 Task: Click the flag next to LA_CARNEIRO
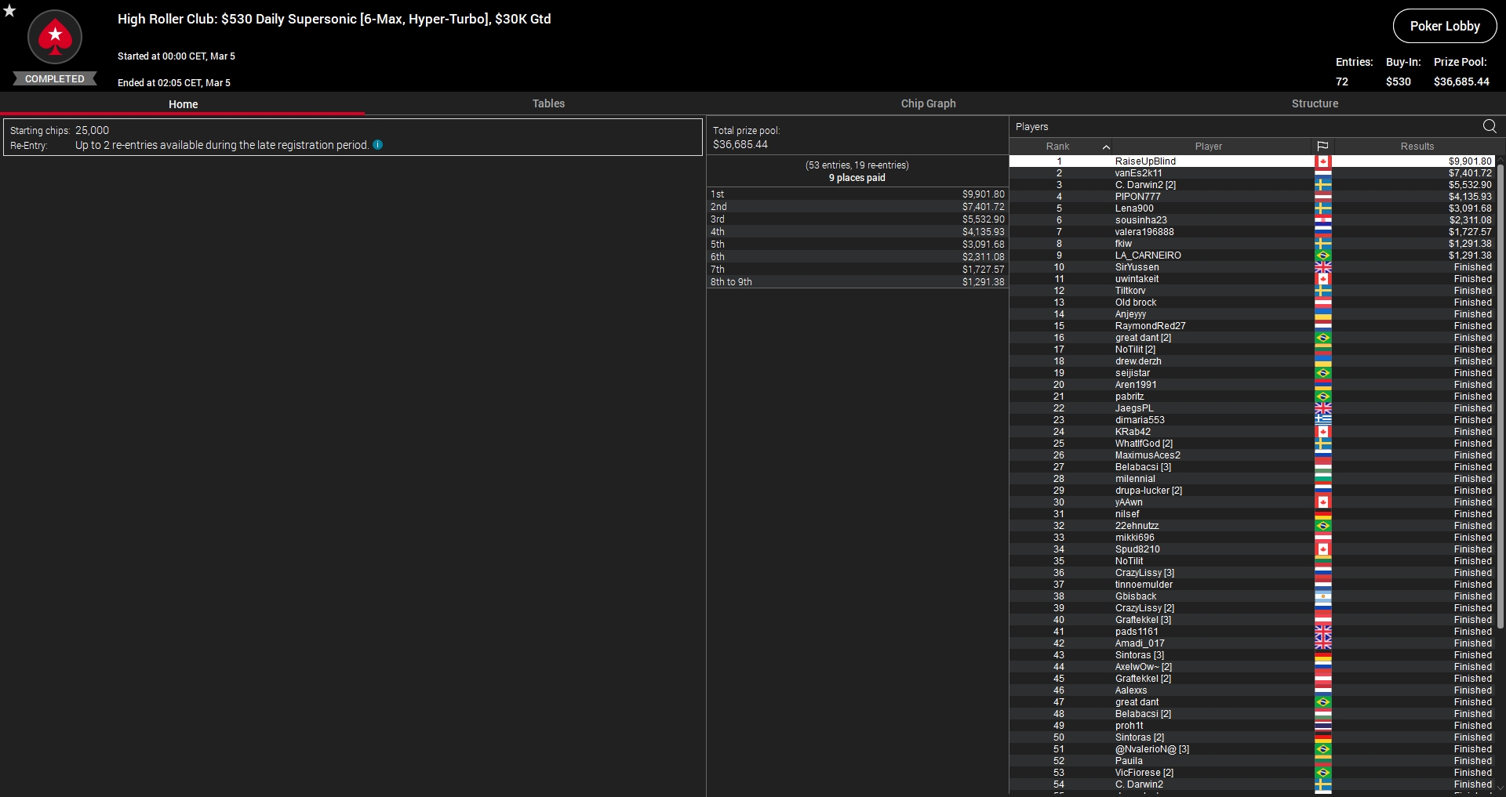1323,255
